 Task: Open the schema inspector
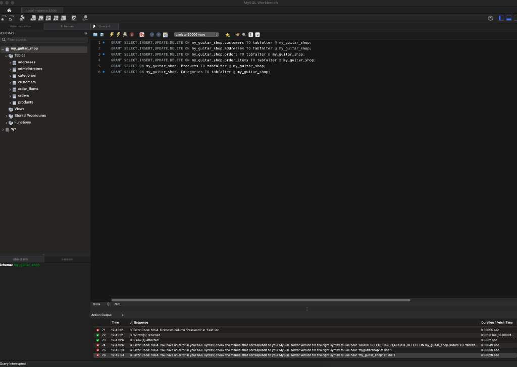tap(22, 18)
